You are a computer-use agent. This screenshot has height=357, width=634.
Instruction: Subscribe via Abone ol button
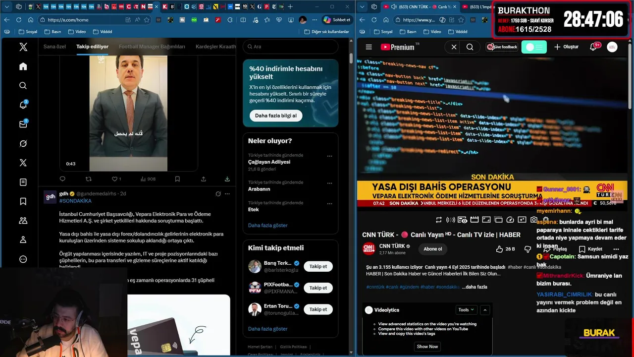coord(432,249)
